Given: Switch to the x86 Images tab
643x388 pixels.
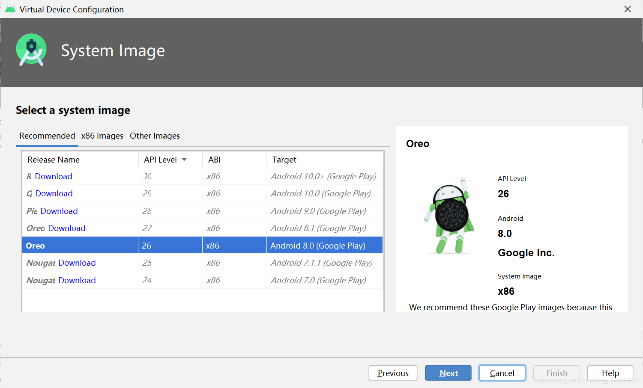Looking at the screenshot, I should (x=102, y=136).
